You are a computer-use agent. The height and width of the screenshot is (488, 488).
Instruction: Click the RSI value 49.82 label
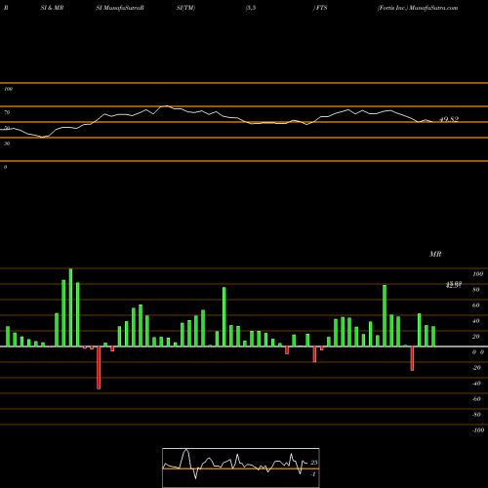(x=449, y=119)
